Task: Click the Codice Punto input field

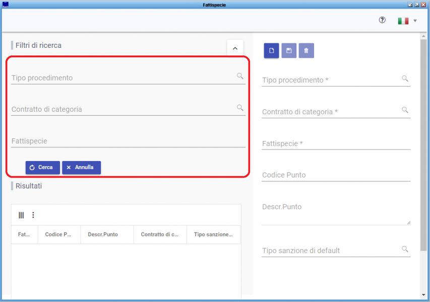Action: coord(336,175)
